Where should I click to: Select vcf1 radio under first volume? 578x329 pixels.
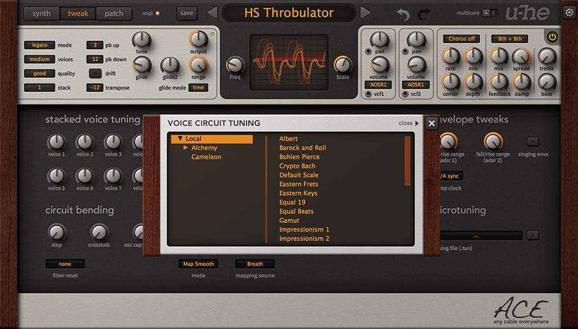[368, 94]
